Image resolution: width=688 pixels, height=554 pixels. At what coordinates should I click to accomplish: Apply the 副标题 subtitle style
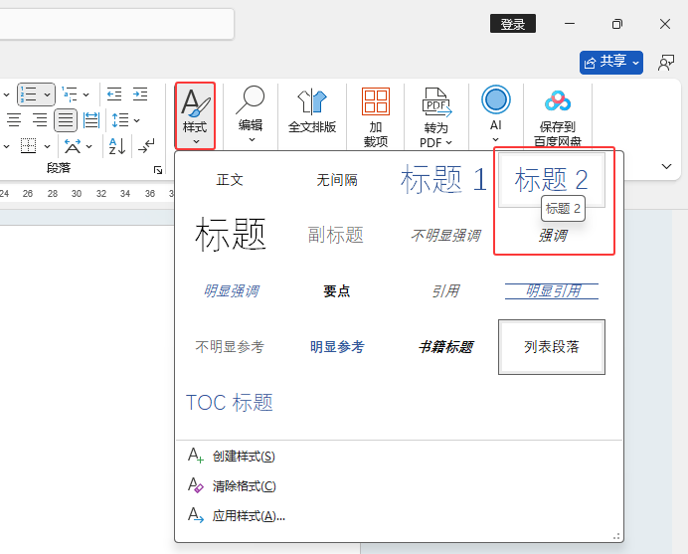pyautogui.click(x=336, y=235)
